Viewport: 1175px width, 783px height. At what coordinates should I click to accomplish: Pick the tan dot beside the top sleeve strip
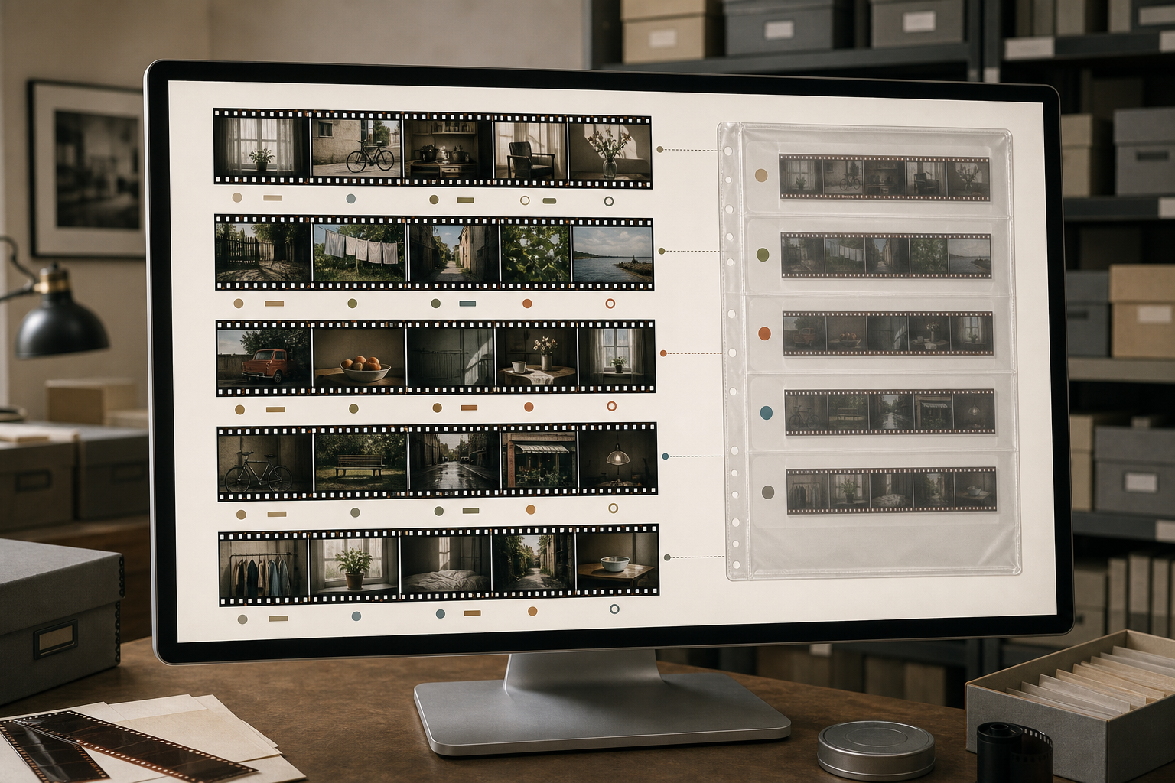click(x=760, y=175)
